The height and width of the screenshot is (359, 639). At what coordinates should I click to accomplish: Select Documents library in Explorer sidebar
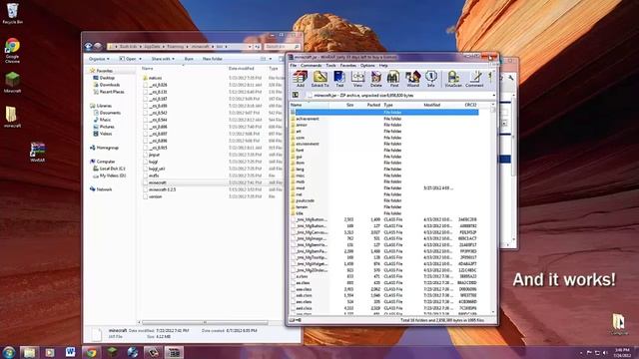(x=110, y=113)
